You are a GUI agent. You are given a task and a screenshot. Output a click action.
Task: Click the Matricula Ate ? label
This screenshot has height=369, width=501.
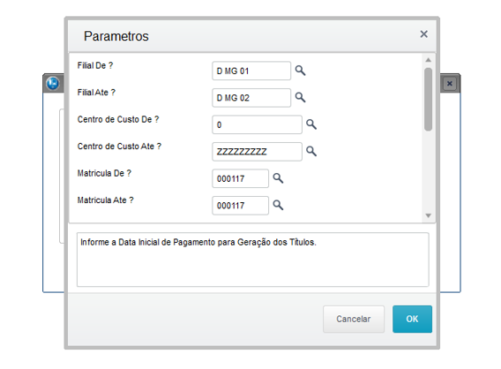coord(106,200)
